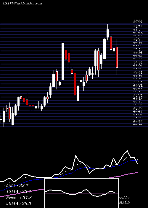Click the 'Price : 31.8' readout
This screenshot has height=208, width=148.
pyautogui.click(x=19, y=198)
